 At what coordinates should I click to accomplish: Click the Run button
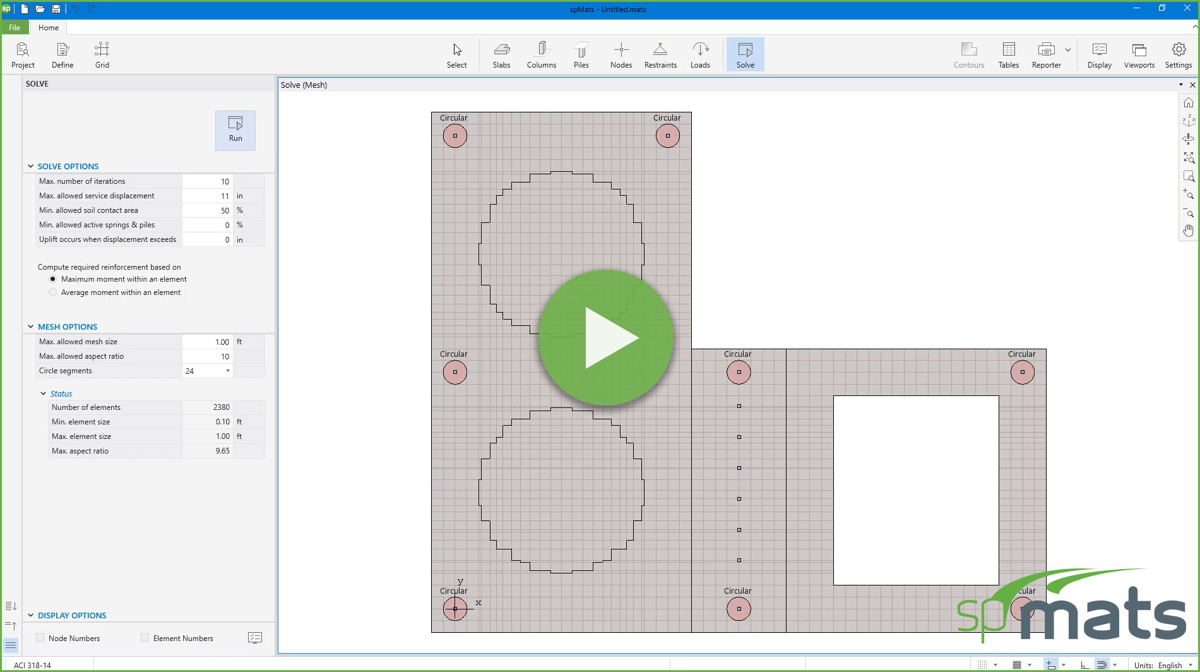tap(235, 130)
